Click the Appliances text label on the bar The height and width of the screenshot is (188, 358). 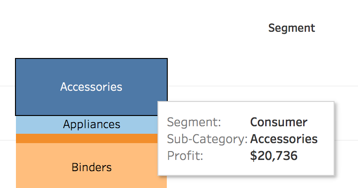(91, 124)
